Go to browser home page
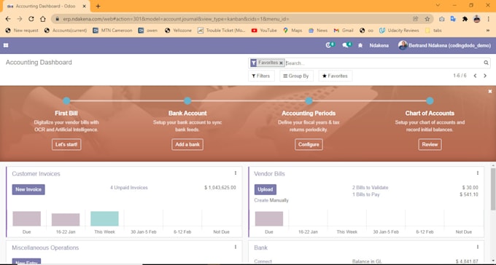Screen dimensions: 496x265 tap(43, 19)
